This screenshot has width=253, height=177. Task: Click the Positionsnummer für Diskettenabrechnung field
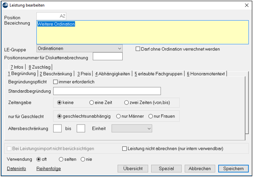107,57
